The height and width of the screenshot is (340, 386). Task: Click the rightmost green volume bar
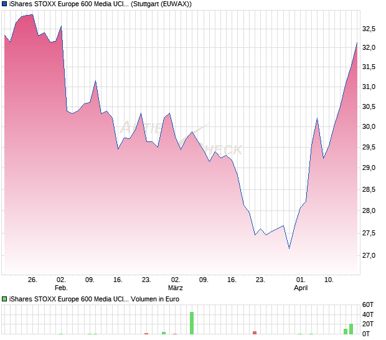[351, 329]
